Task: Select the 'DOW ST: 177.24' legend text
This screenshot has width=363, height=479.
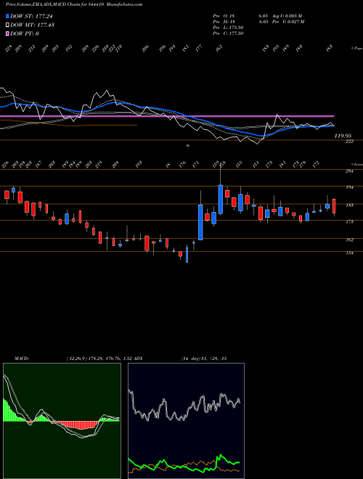Action: click(32, 16)
